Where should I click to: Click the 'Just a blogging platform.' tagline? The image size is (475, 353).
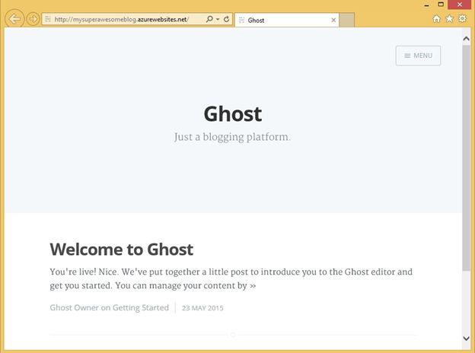(232, 137)
